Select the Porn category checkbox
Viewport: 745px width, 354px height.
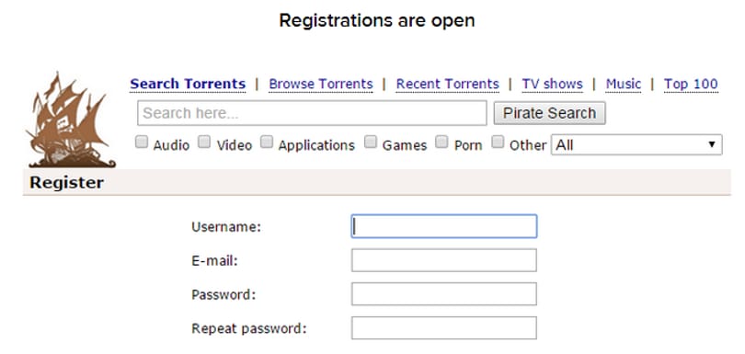click(x=441, y=143)
